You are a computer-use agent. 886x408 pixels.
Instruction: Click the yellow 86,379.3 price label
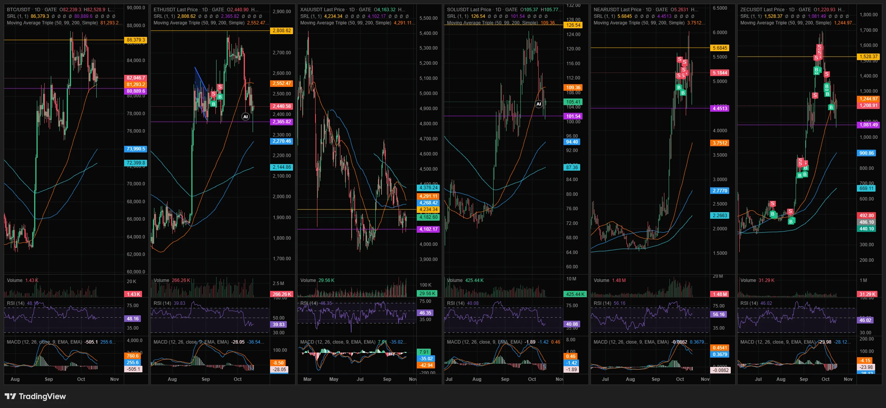[x=136, y=40]
